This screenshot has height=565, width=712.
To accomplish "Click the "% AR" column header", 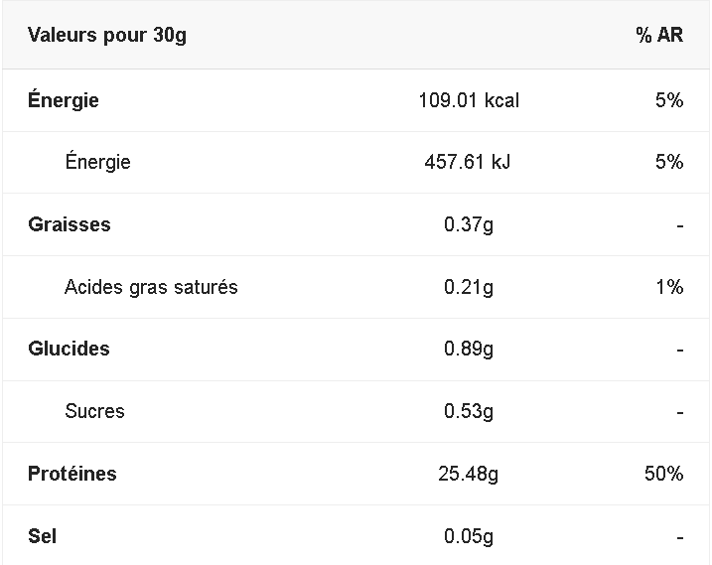I will 659,36.
